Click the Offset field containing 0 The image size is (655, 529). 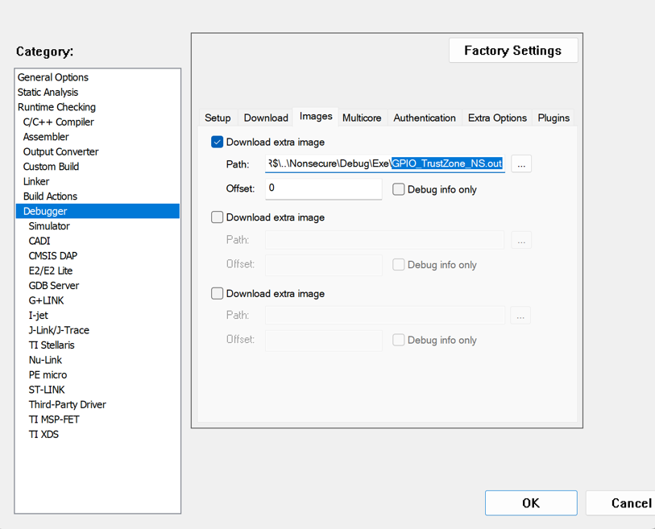[x=324, y=188]
